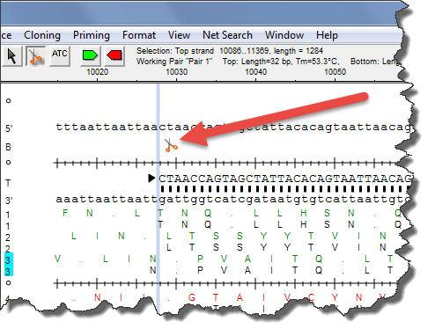Click the black primer direction triangle

point(151,178)
